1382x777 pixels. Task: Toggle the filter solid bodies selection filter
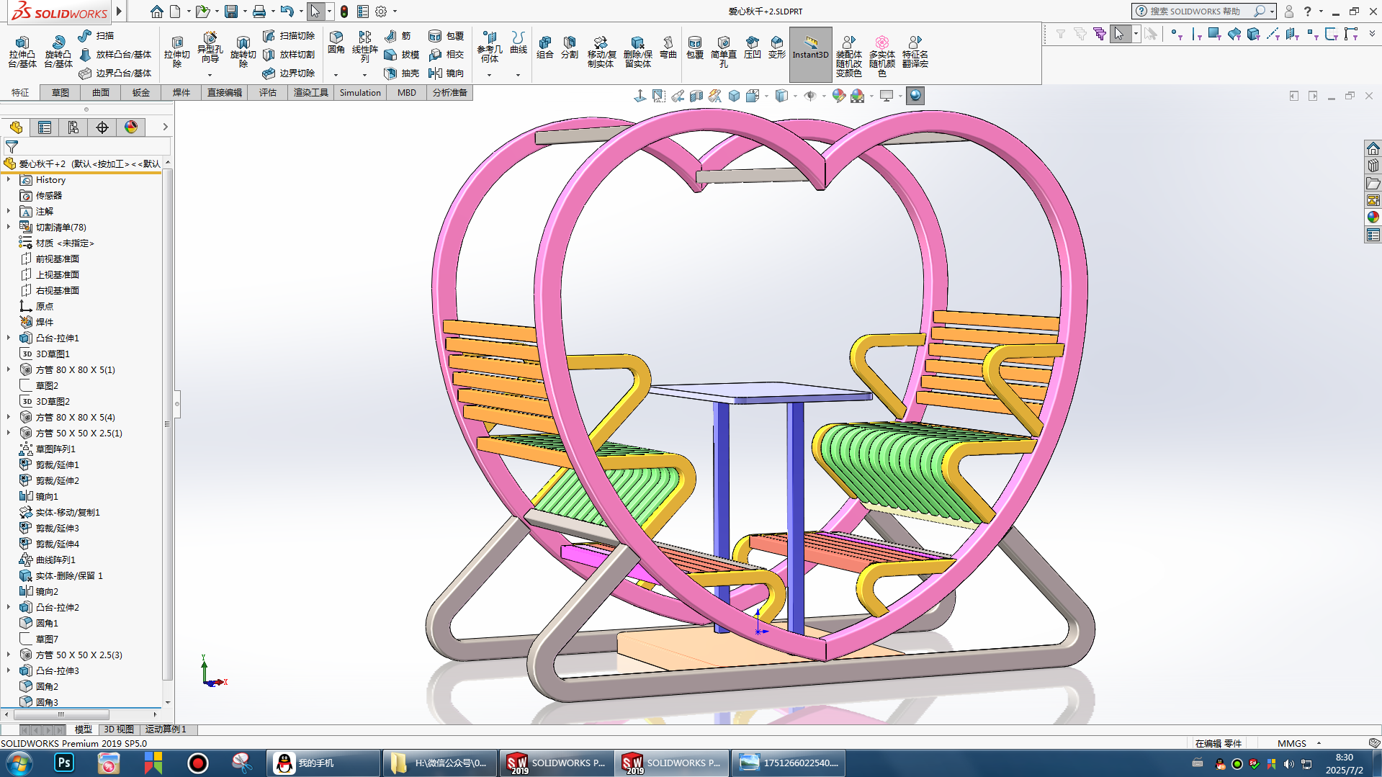click(x=1253, y=34)
